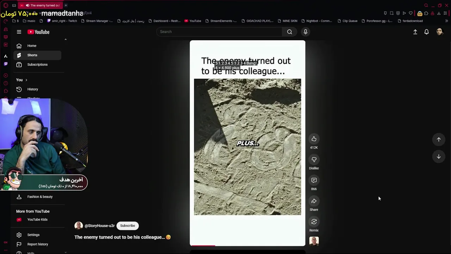Click browser search tabs magnifier
Viewport: 451px width, 254px height.
(x=426, y=5)
